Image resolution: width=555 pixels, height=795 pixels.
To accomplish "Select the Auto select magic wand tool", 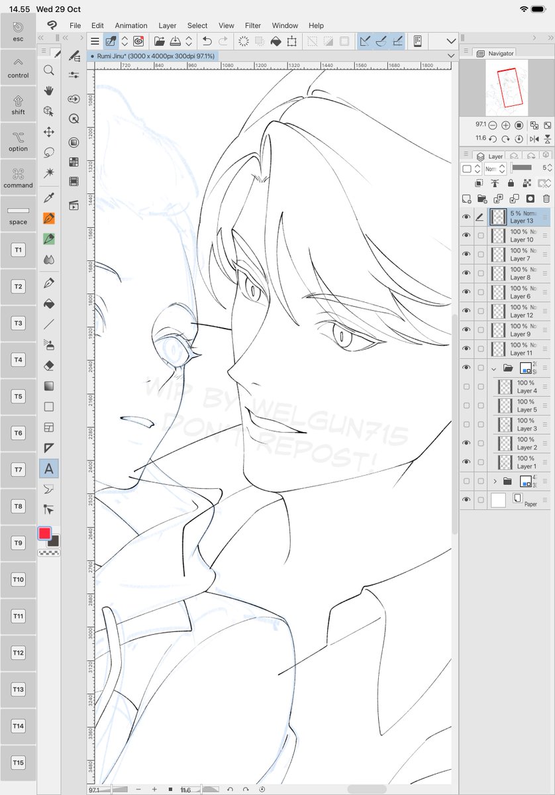I will 48,172.
